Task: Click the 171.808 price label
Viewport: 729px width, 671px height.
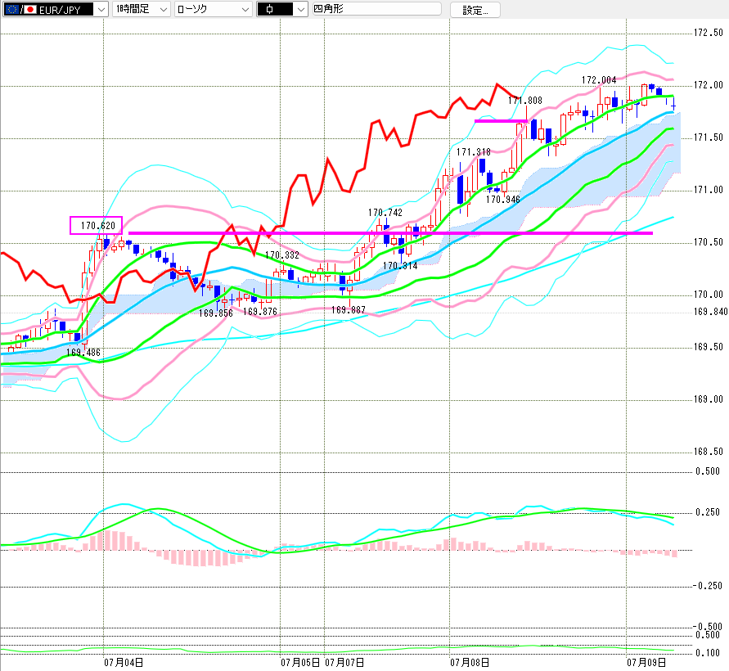Action: pos(525,101)
